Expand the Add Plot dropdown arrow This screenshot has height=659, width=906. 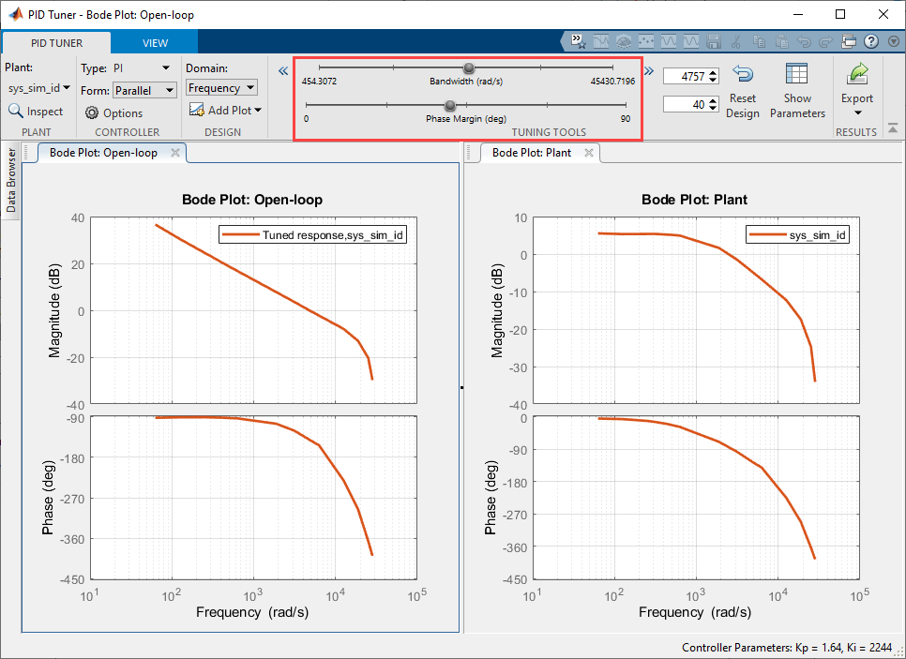pos(258,110)
